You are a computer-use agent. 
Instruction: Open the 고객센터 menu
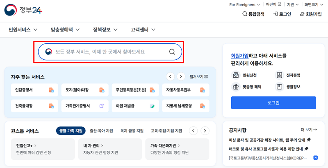pyautogui.click(x=143, y=30)
